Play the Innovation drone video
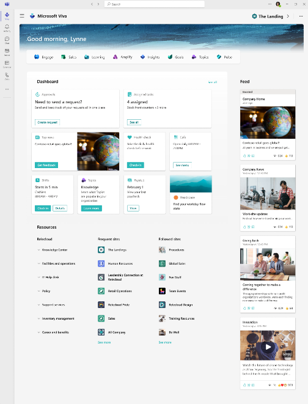The width and height of the screenshot is (308, 404). click(x=268, y=347)
